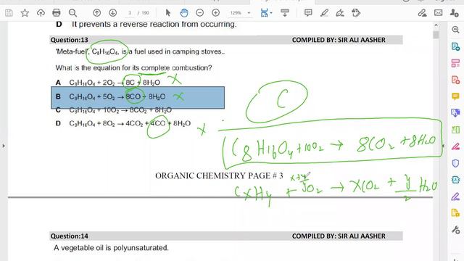
Task: Zoom out with the minus button
Action: 200,13
